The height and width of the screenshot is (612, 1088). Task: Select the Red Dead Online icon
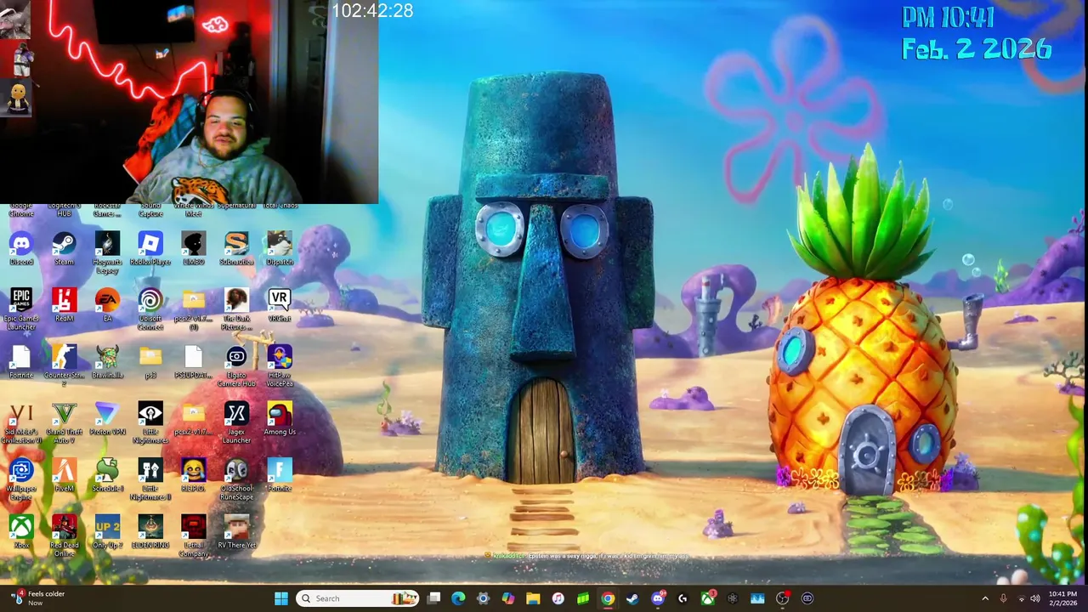64,536
